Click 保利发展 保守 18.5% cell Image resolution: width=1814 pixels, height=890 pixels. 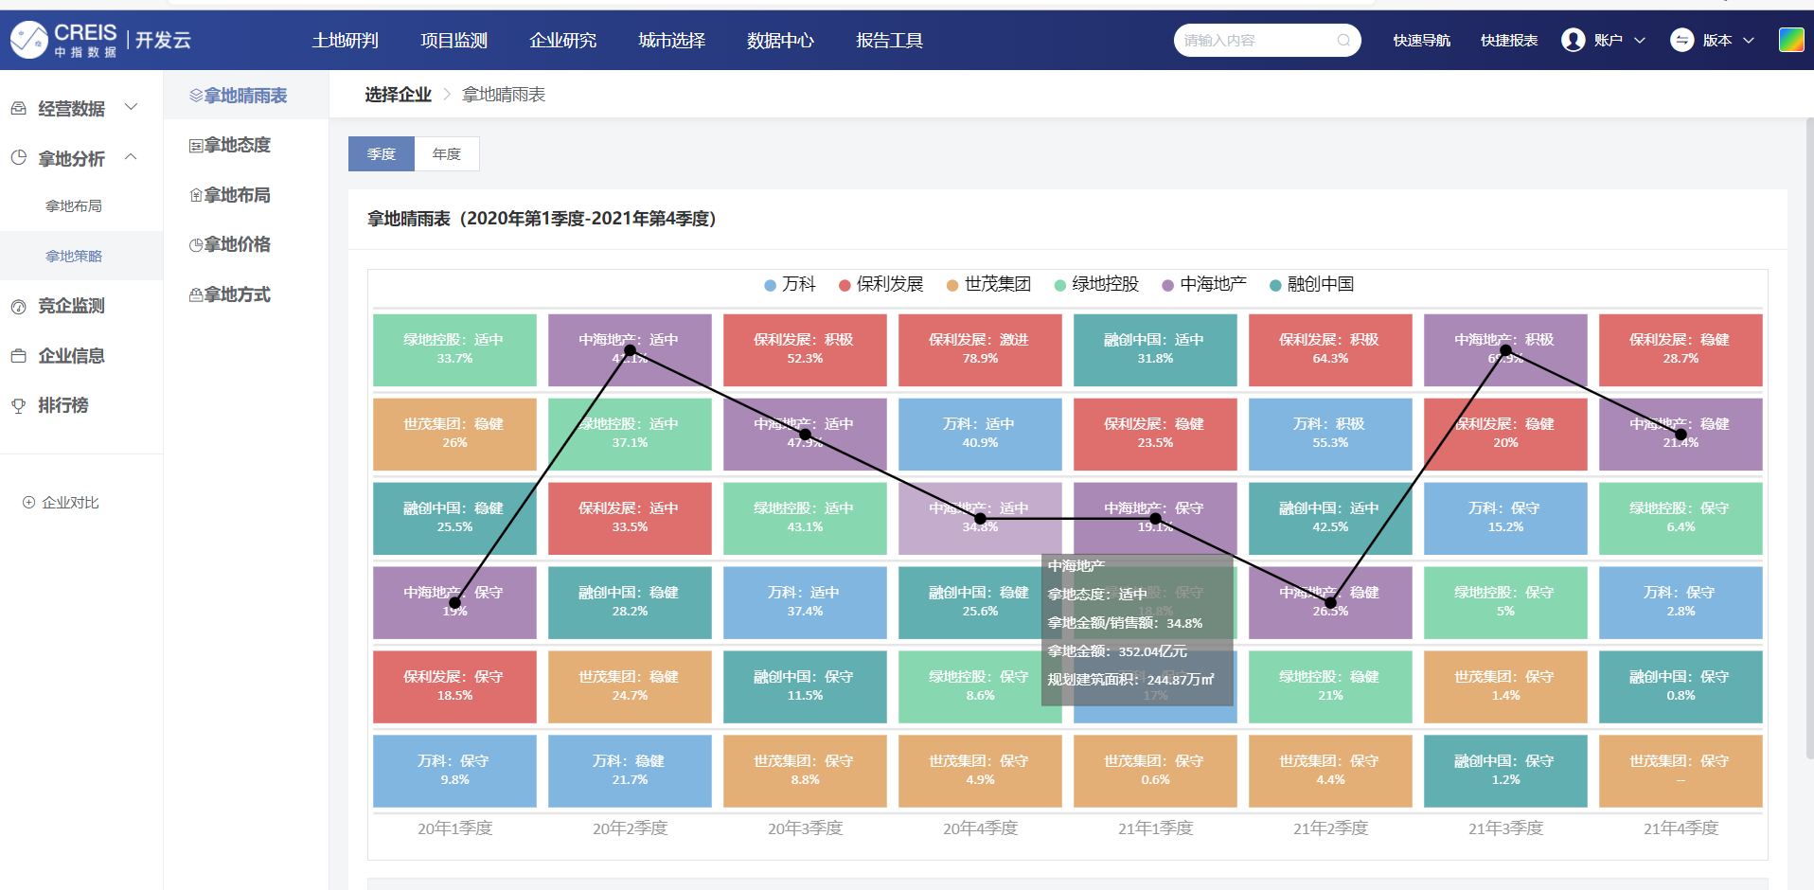click(454, 686)
